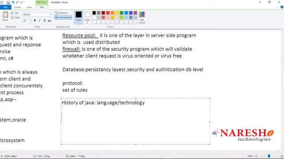Screen dimensions: 284x159
Task: Switch to the Home ribbon tab
Action: pyautogui.click(x=17, y=7)
